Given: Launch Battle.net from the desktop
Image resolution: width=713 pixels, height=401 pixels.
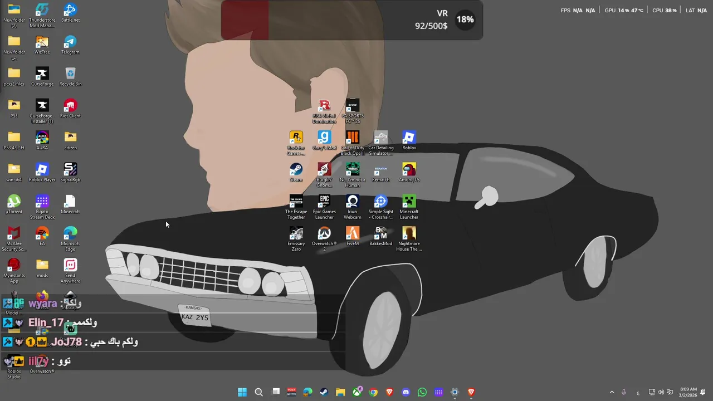Looking at the screenshot, I should (70, 13).
